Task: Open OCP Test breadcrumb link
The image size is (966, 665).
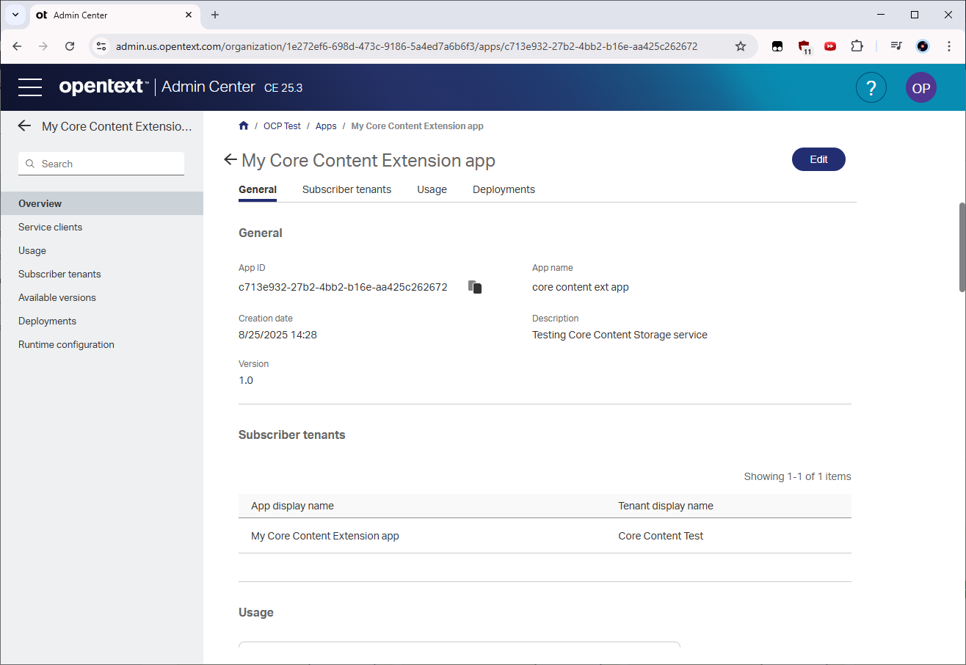Action: tap(282, 126)
